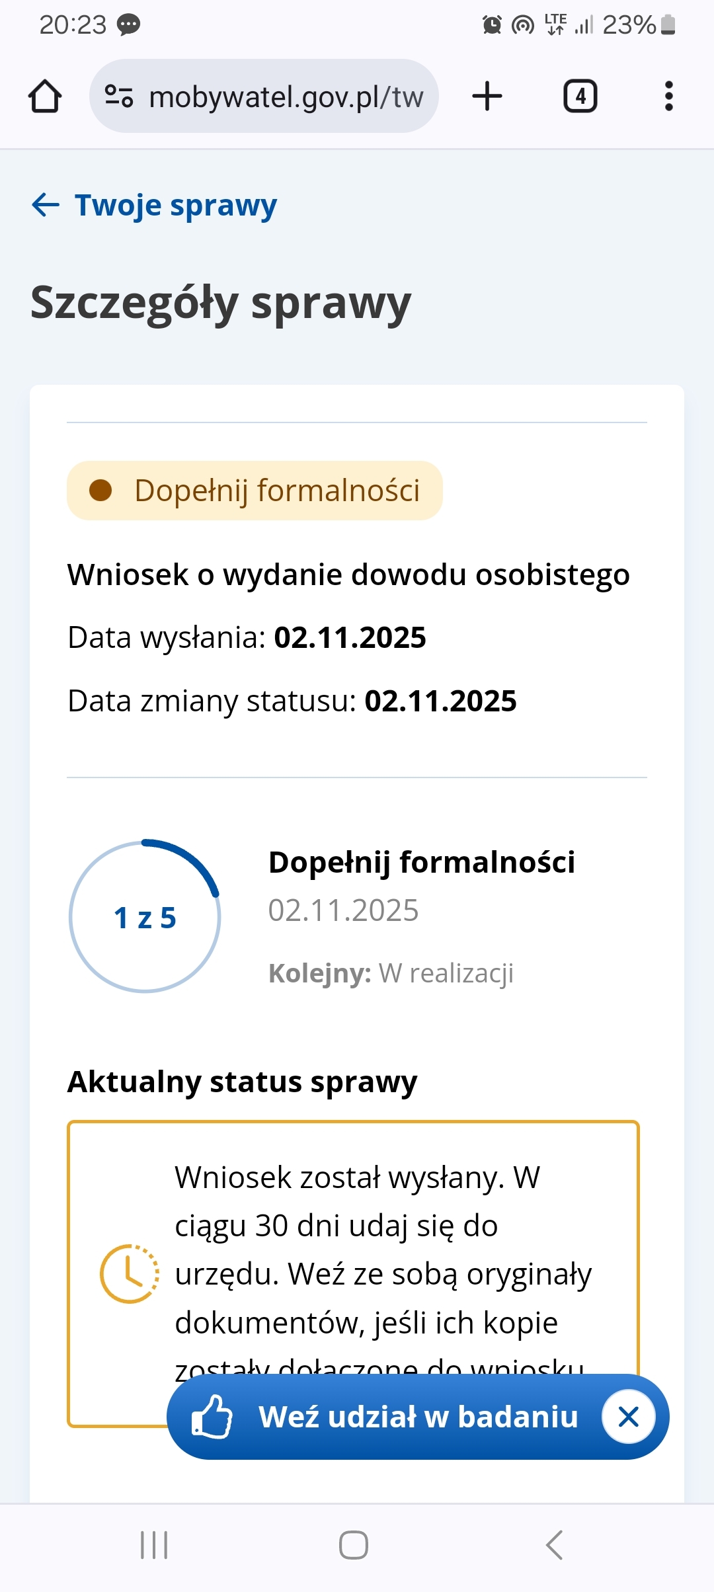This screenshot has height=1592, width=714.
Task: Open the tab switcher showing 4 tabs
Action: [x=580, y=97]
